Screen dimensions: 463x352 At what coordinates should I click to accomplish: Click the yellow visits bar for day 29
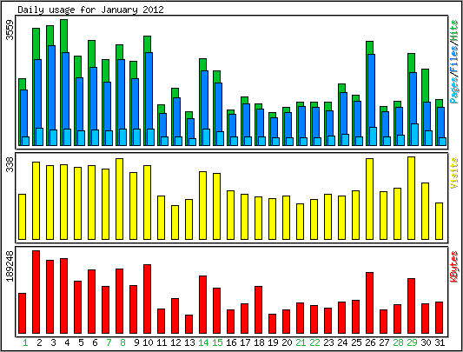(411, 198)
